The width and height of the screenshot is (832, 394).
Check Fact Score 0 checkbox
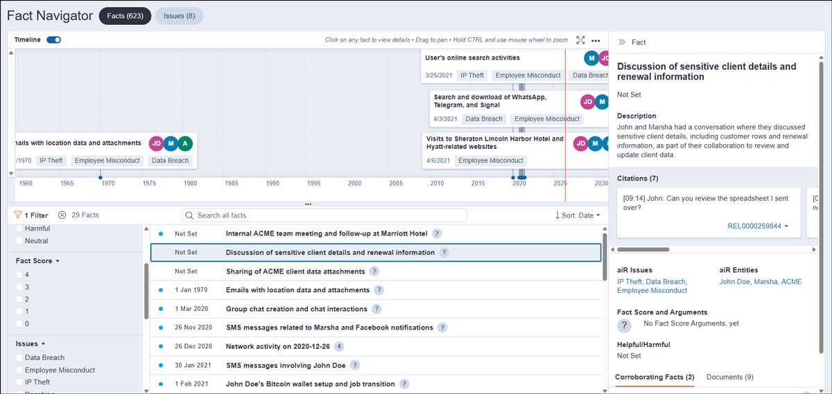point(19,324)
